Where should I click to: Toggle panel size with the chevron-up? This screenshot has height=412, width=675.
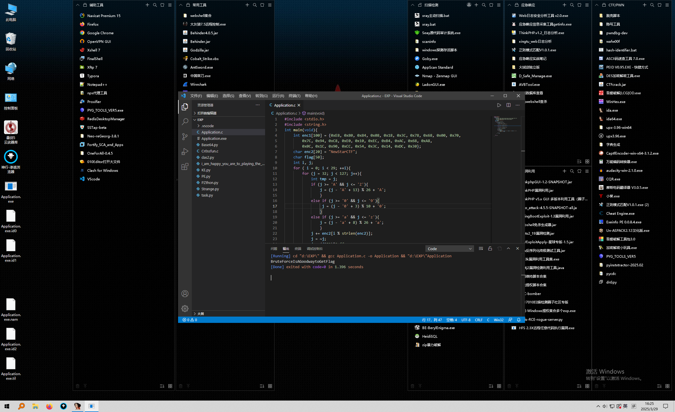pos(508,249)
